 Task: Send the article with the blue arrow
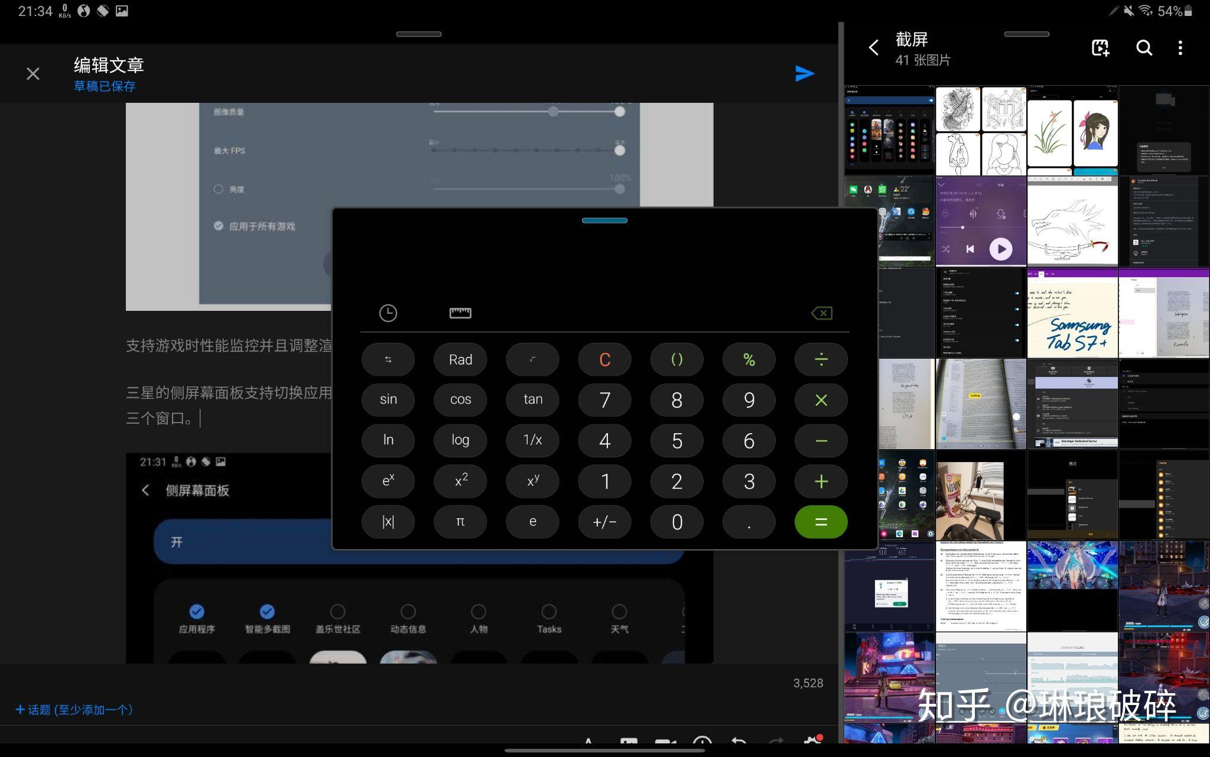point(805,73)
